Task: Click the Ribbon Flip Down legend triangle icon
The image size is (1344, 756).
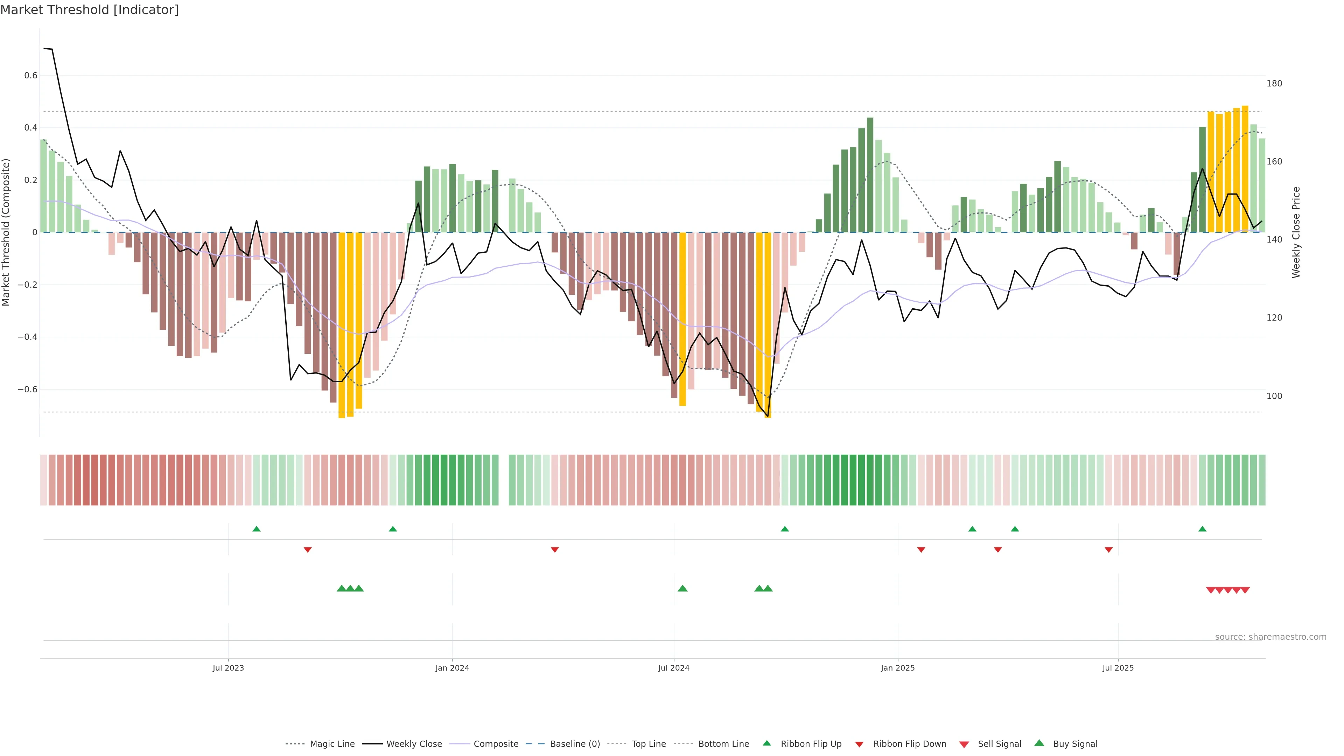Action: 859,744
